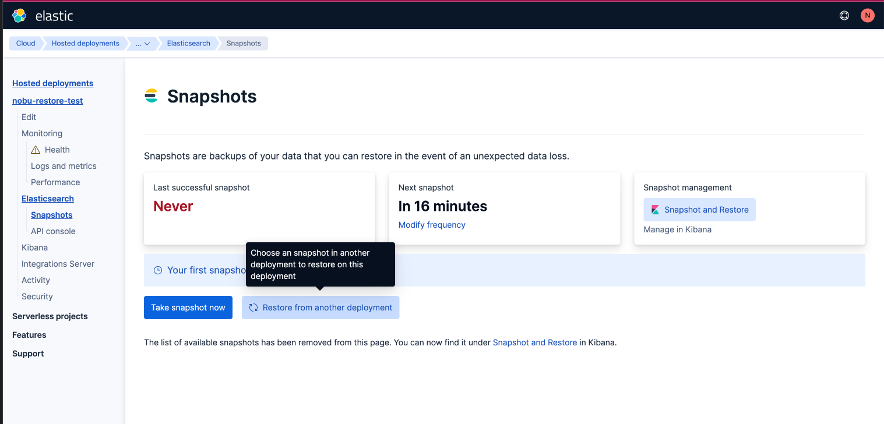
Task: Open Kibana in the sidebar
Action: (34, 248)
